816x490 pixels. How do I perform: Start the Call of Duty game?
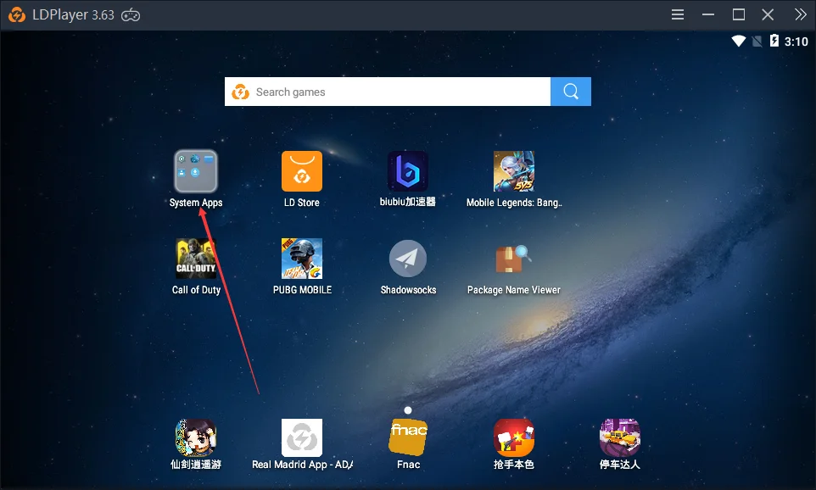point(196,259)
